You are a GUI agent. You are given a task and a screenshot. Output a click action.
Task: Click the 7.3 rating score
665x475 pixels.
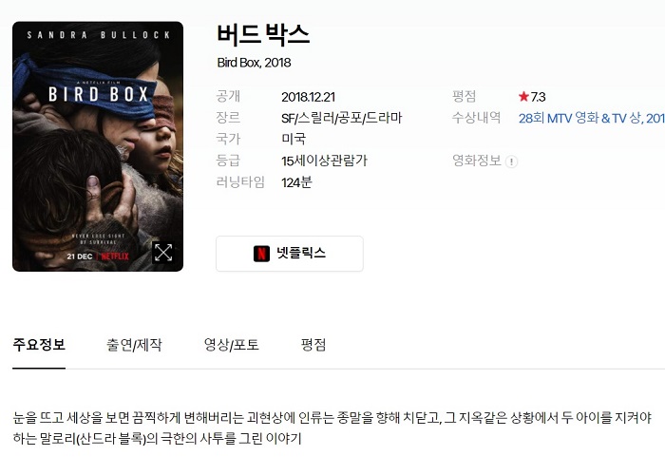(539, 97)
